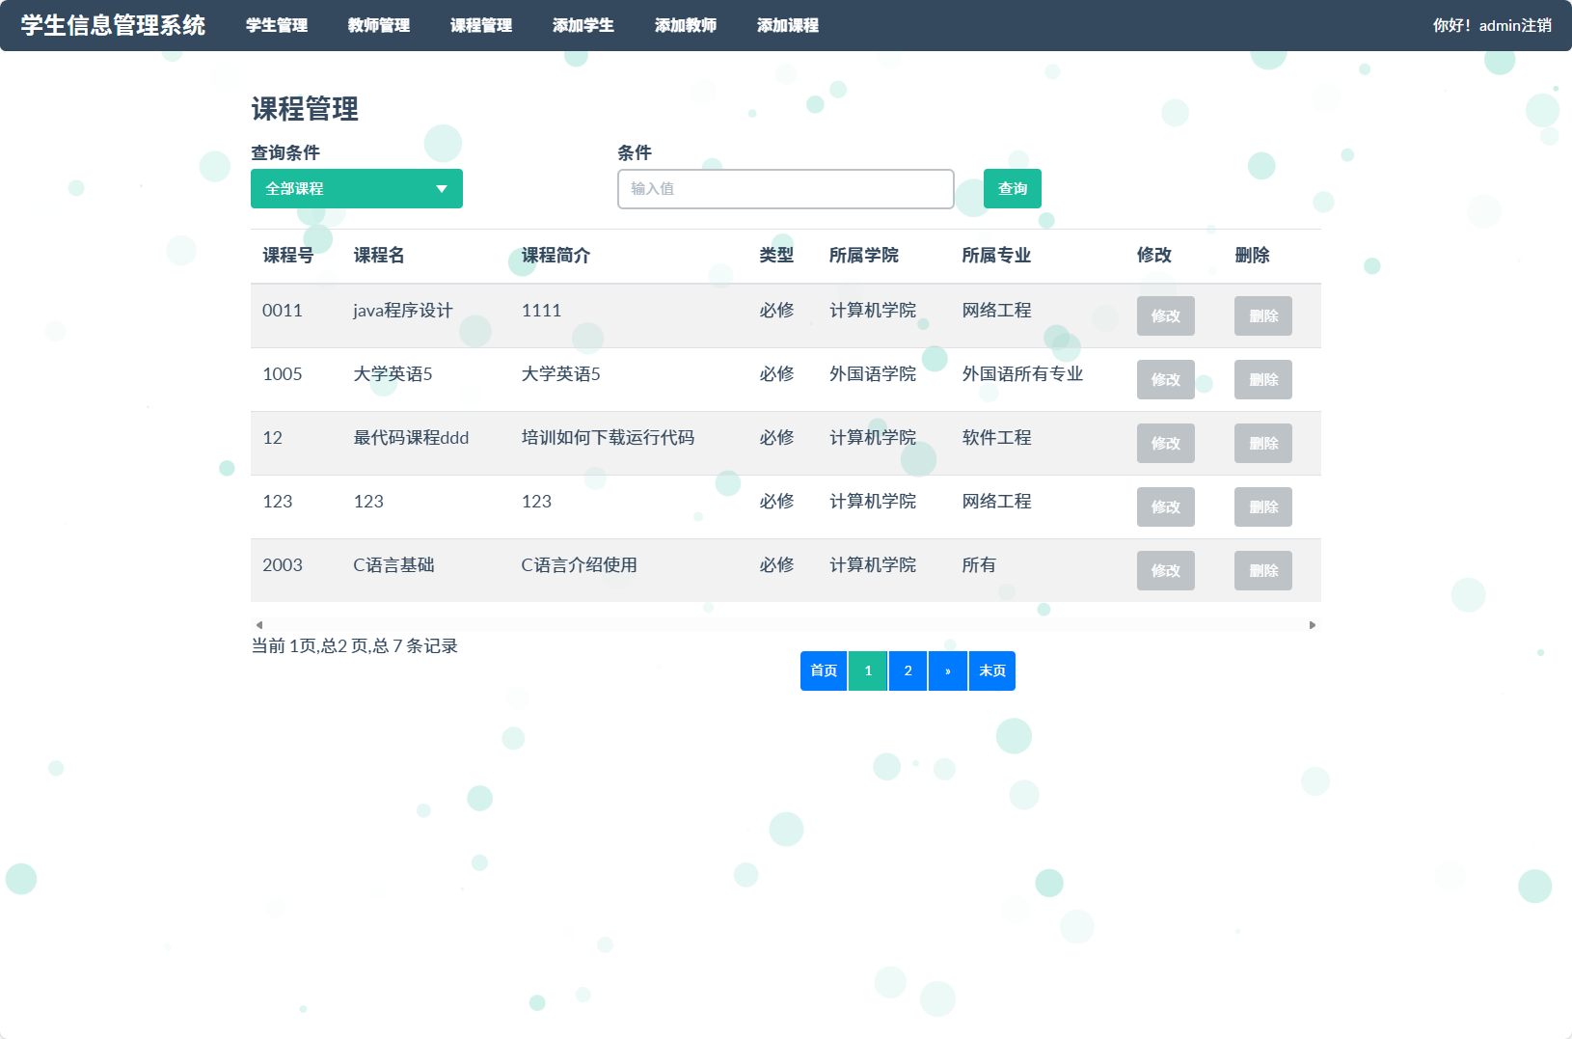Expand the course filter selector
The image size is (1572, 1039).
click(356, 188)
